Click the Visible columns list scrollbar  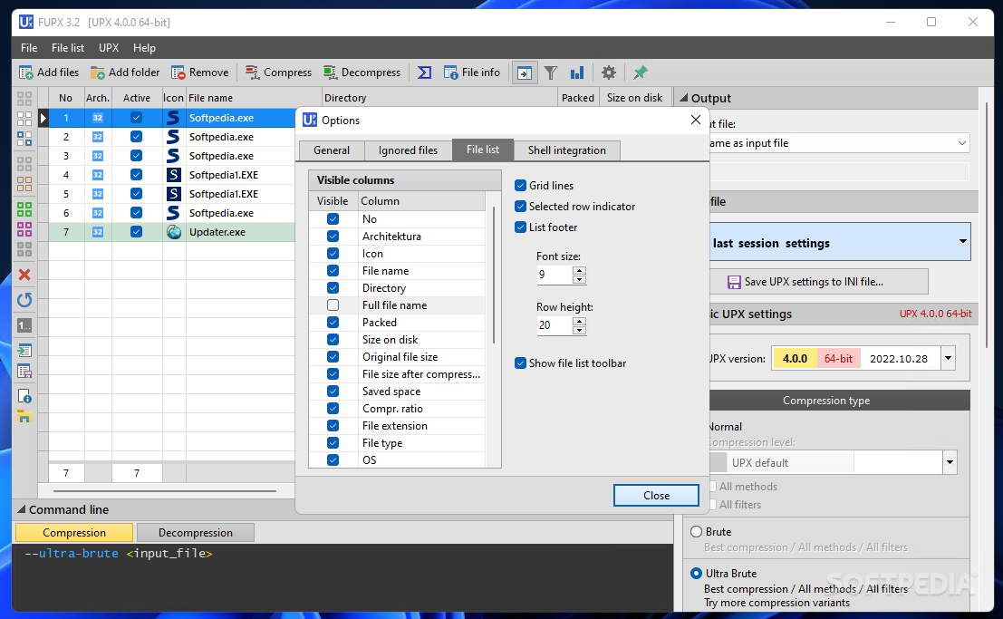click(x=494, y=276)
